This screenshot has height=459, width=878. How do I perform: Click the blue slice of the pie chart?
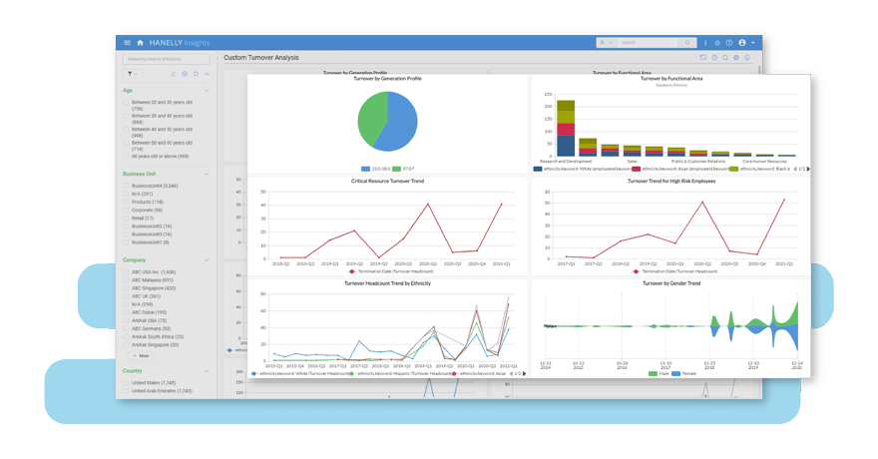(x=399, y=122)
